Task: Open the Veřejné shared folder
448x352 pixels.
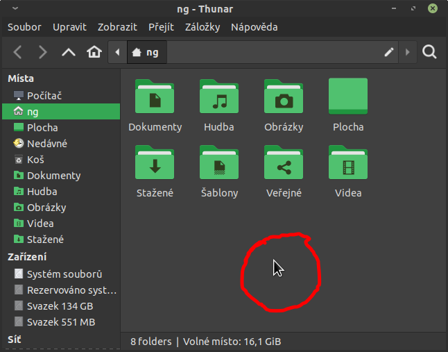Action: click(x=283, y=163)
